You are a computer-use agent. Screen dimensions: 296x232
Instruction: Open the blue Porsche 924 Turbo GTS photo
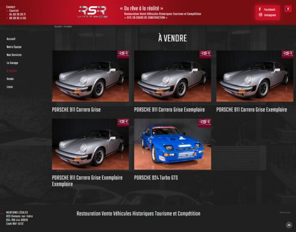(173, 144)
